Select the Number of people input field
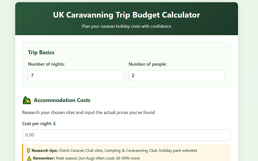 point(177,76)
